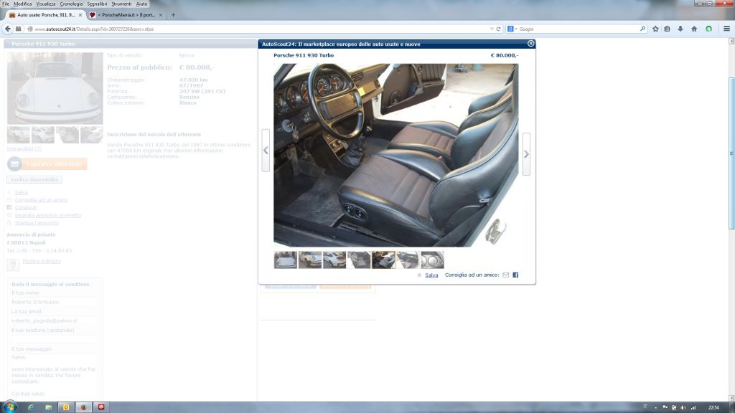Screen dimensions: 735x413
Task: Open the Firefox hamburger menu
Action: coord(726,29)
